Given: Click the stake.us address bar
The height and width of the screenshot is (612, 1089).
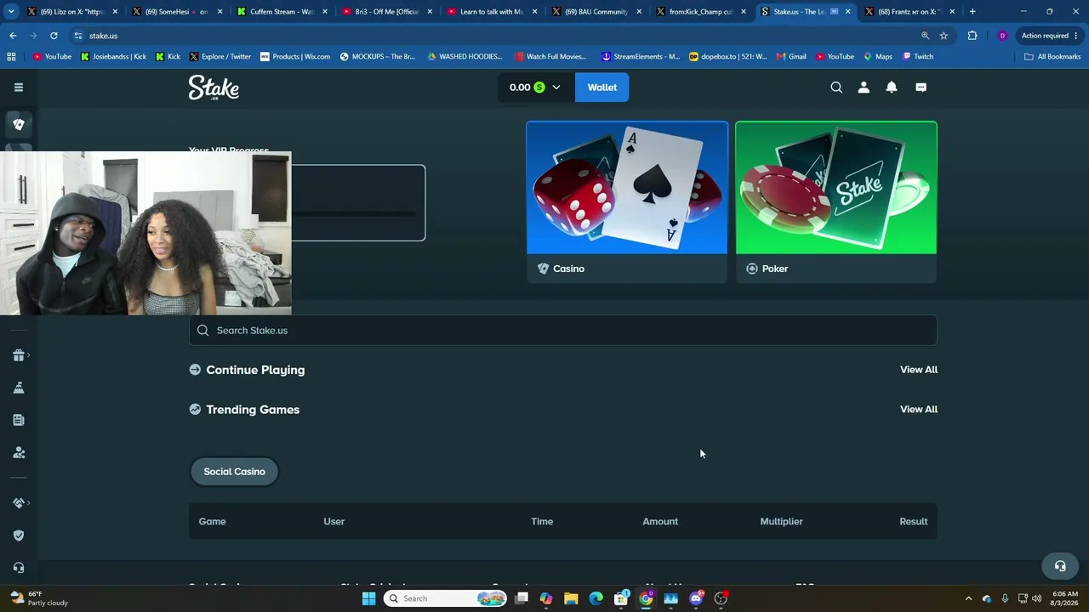Looking at the screenshot, I should click(493, 36).
